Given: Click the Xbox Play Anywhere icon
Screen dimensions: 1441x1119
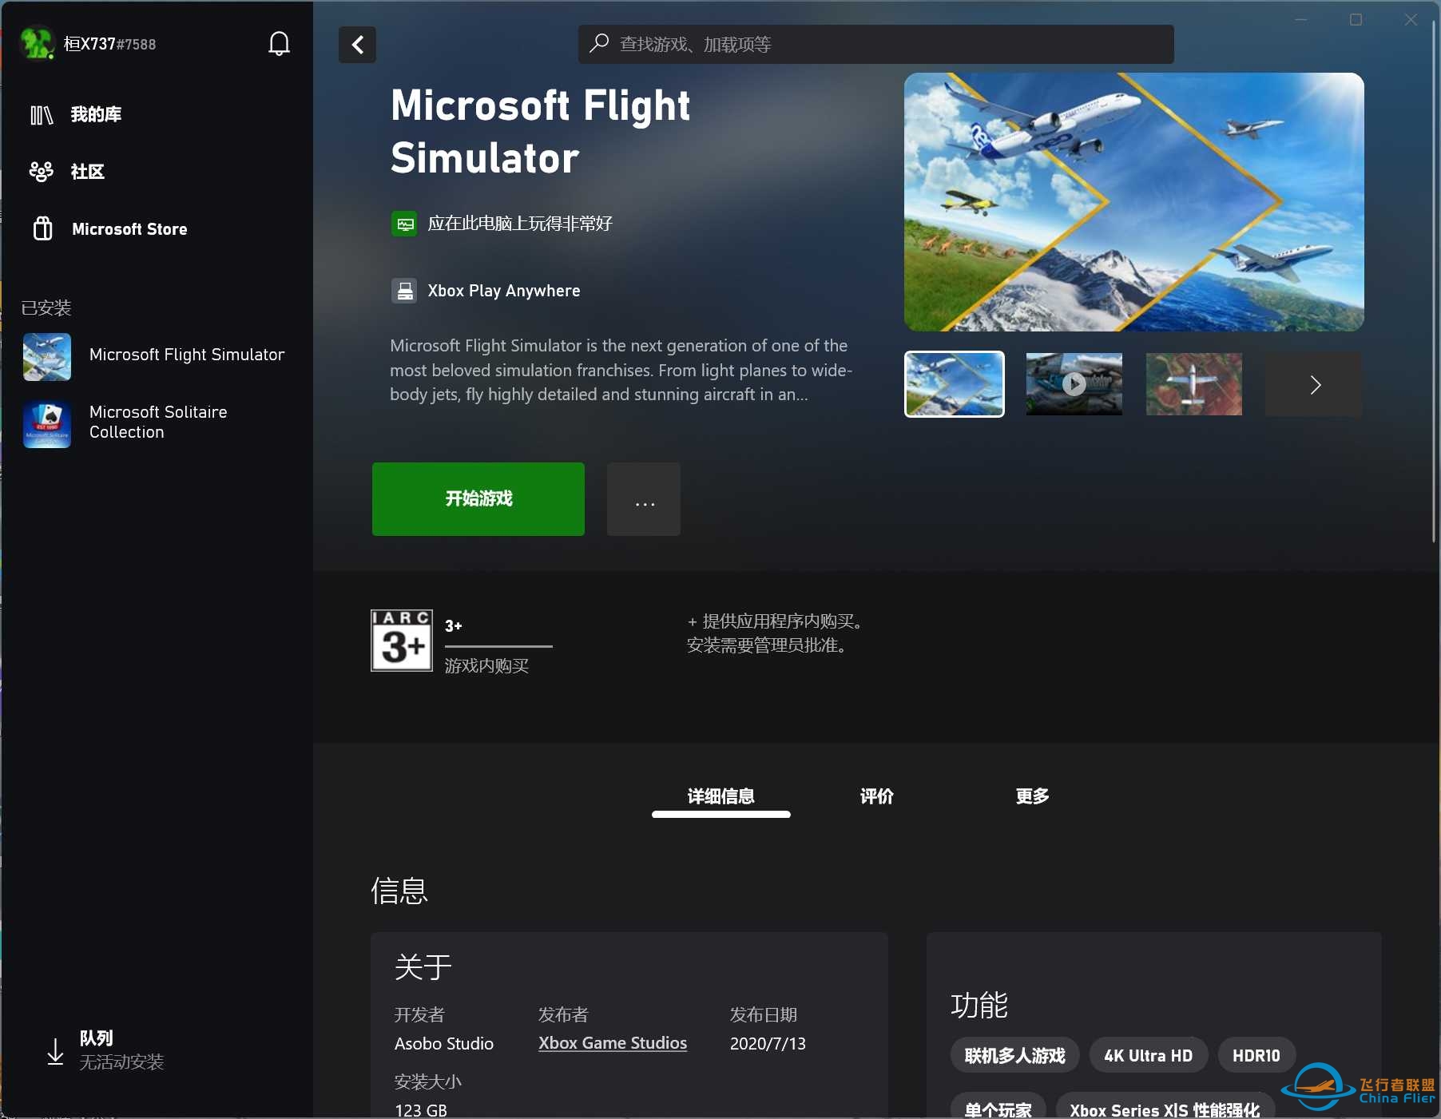Looking at the screenshot, I should click(x=405, y=291).
